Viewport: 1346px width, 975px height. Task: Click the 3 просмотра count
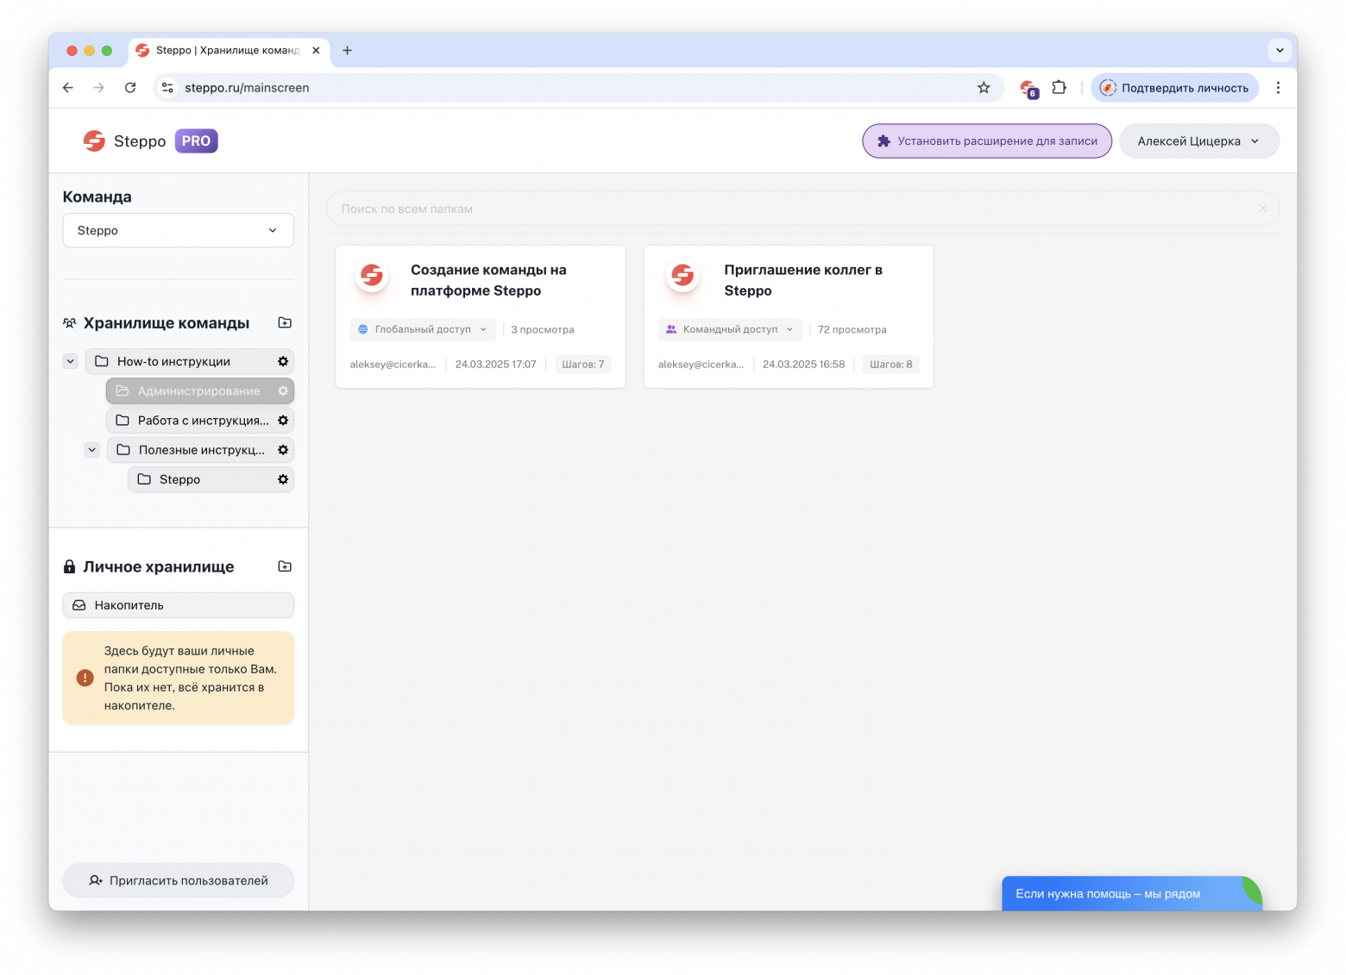coord(542,329)
